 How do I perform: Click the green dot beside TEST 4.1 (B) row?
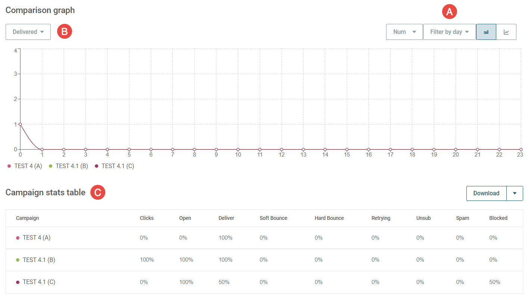(18, 260)
